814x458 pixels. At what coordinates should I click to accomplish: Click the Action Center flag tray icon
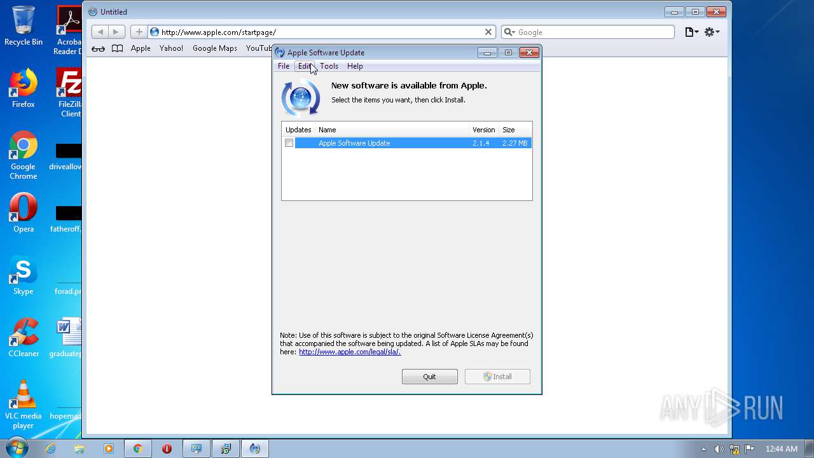click(x=750, y=449)
